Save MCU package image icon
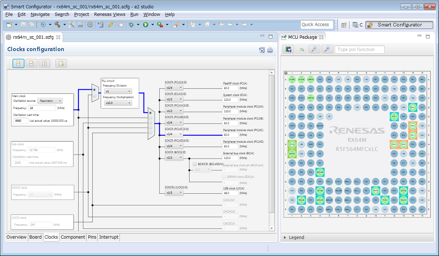This screenshot has height=256, width=439. tap(288, 50)
